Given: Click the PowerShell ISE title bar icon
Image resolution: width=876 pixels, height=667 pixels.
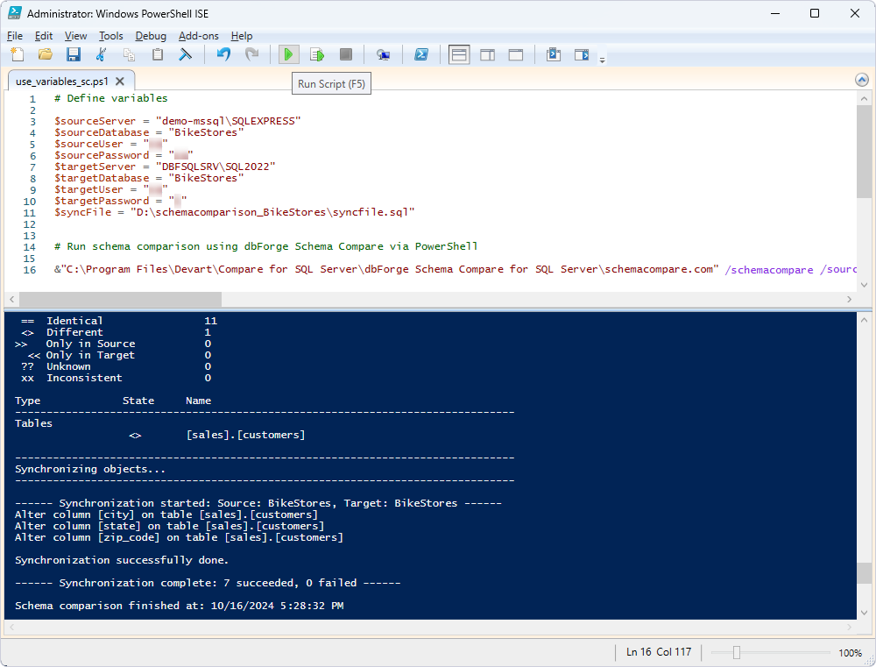Looking at the screenshot, I should tap(15, 13).
